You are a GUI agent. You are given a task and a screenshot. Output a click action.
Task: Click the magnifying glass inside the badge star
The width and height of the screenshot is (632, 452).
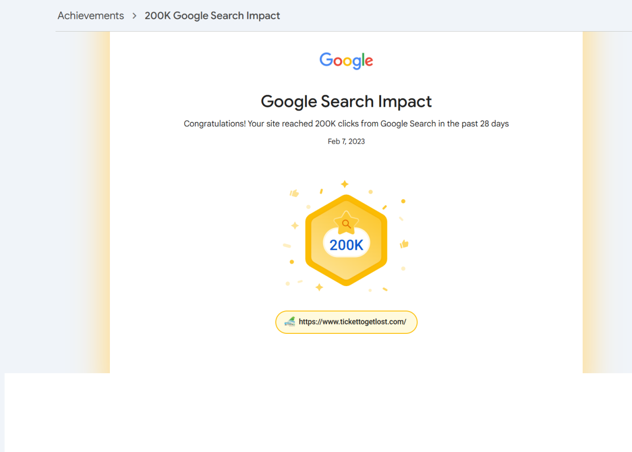click(x=346, y=223)
